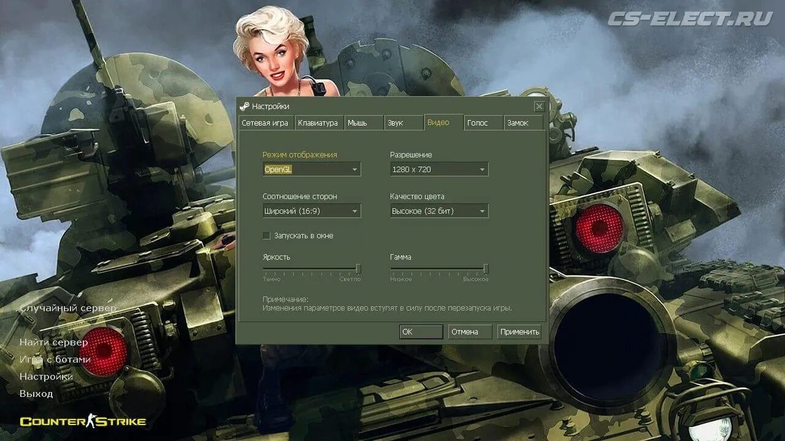785x441 pixels.
Task: Click the Counter-Strike logo
Action: (83, 421)
